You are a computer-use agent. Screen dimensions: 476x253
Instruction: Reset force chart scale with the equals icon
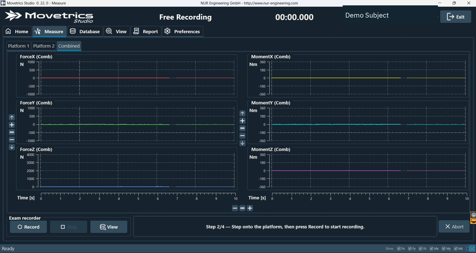12,132
